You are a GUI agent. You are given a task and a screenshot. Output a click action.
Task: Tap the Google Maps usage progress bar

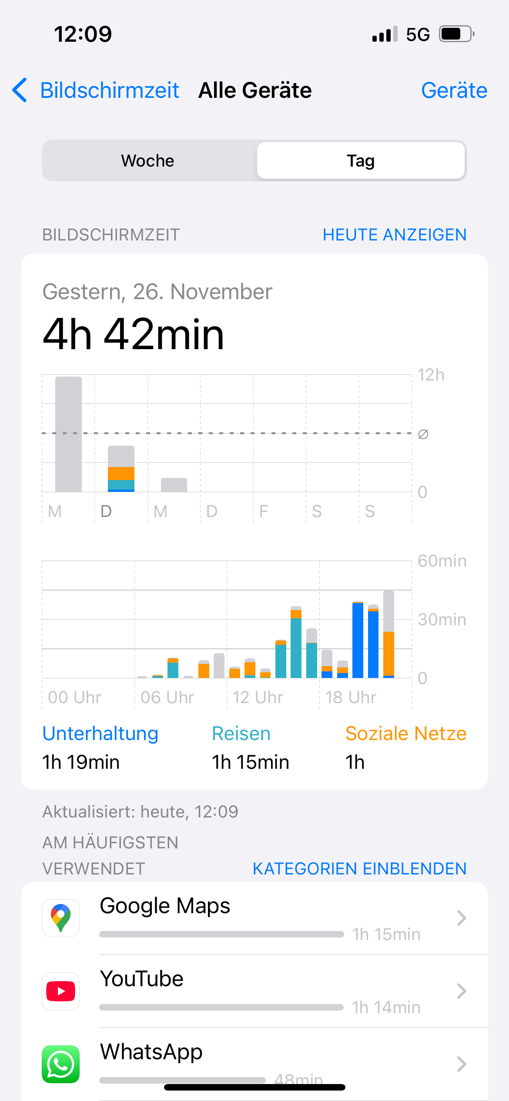[221, 934]
